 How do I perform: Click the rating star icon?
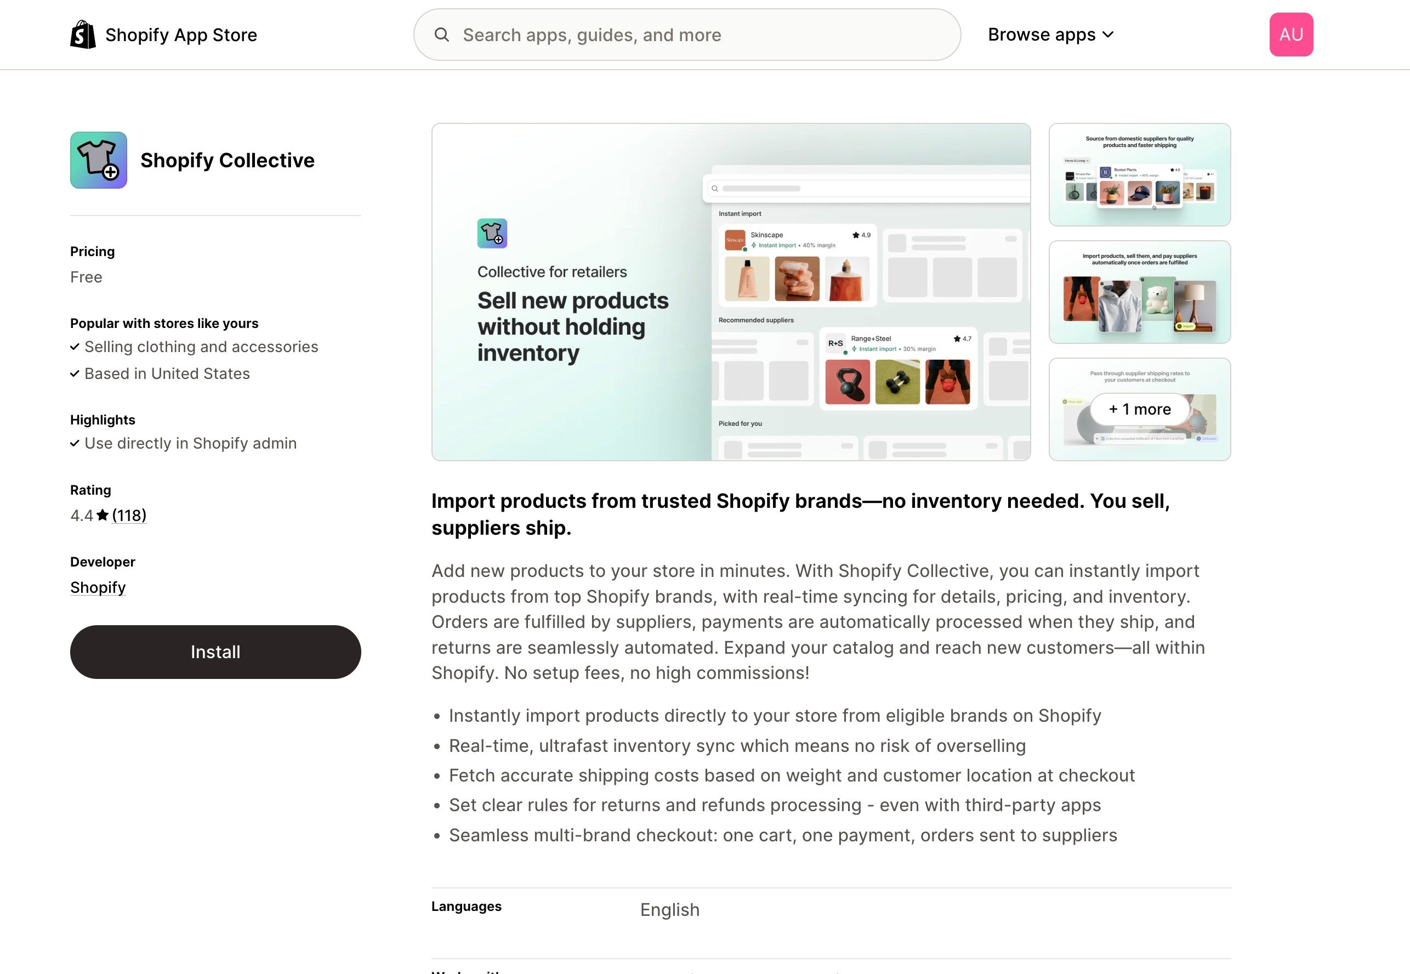click(x=103, y=516)
